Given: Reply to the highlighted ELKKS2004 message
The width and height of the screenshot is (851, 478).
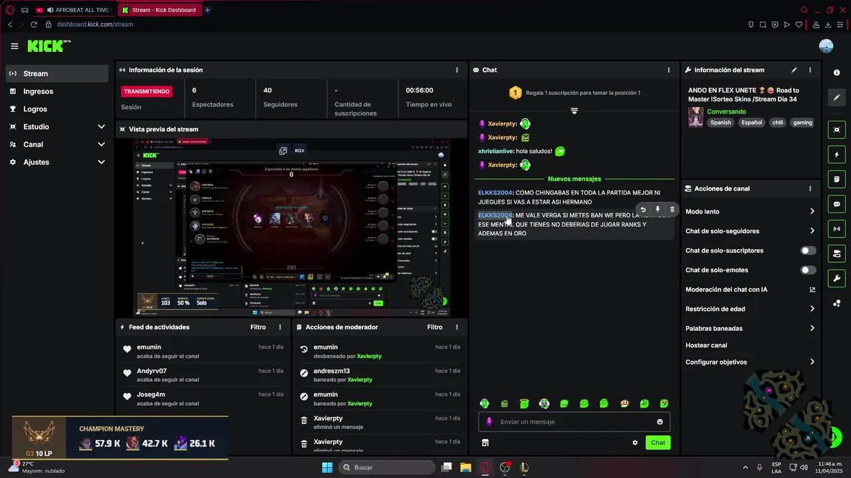Looking at the screenshot, I should coord(643,209).
